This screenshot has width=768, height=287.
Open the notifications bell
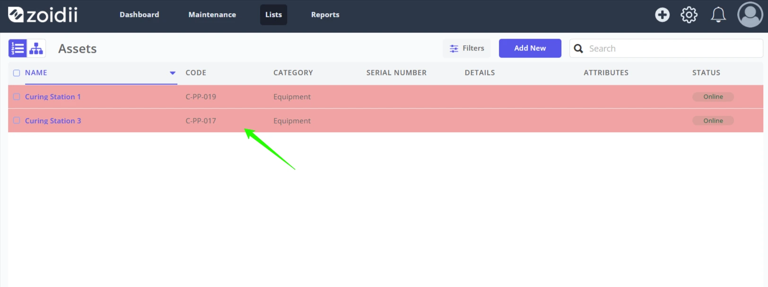click(x=718, y=15)
